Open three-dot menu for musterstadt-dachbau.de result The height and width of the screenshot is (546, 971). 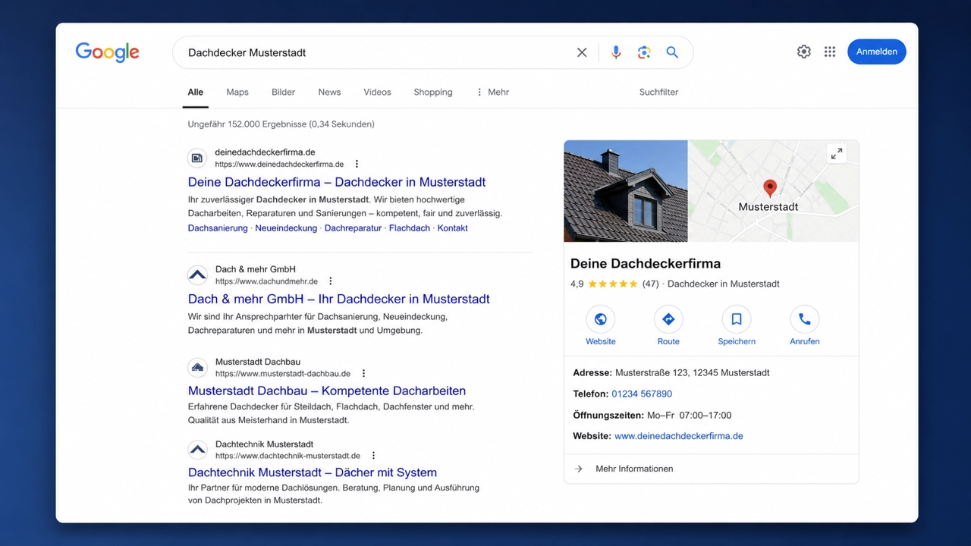(363, 373)
